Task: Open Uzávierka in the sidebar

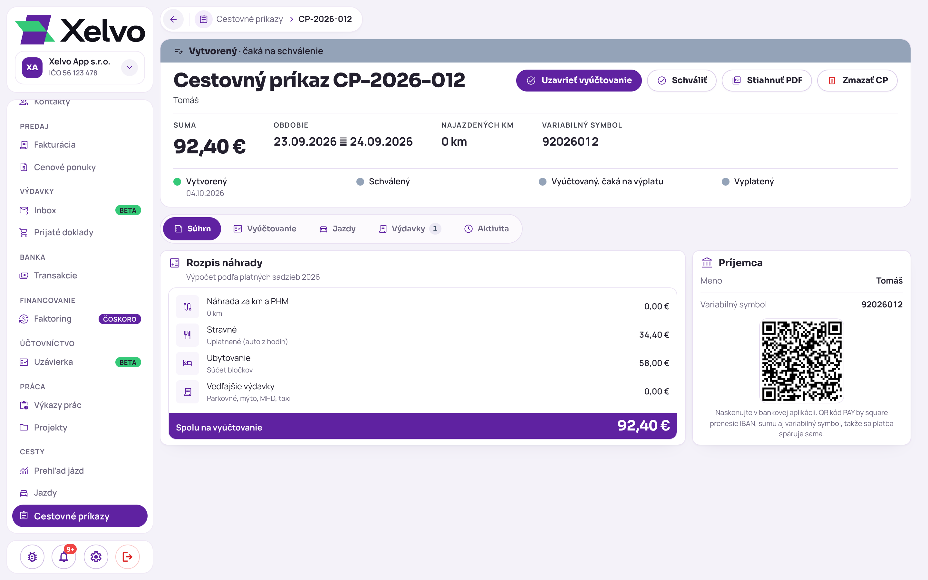Action: coord(80,362)
